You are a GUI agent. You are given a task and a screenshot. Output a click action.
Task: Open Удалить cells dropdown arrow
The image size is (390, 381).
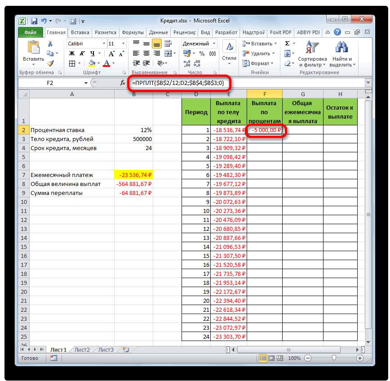tap(273, 53)
